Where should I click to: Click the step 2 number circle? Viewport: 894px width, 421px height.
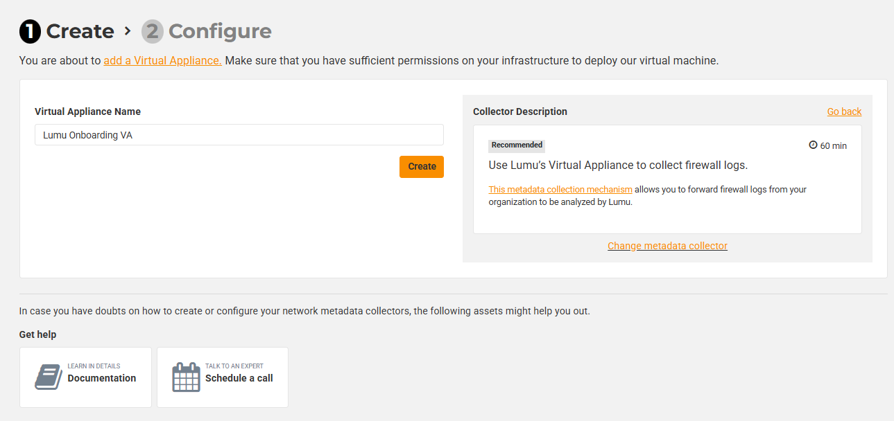point(152,32)
